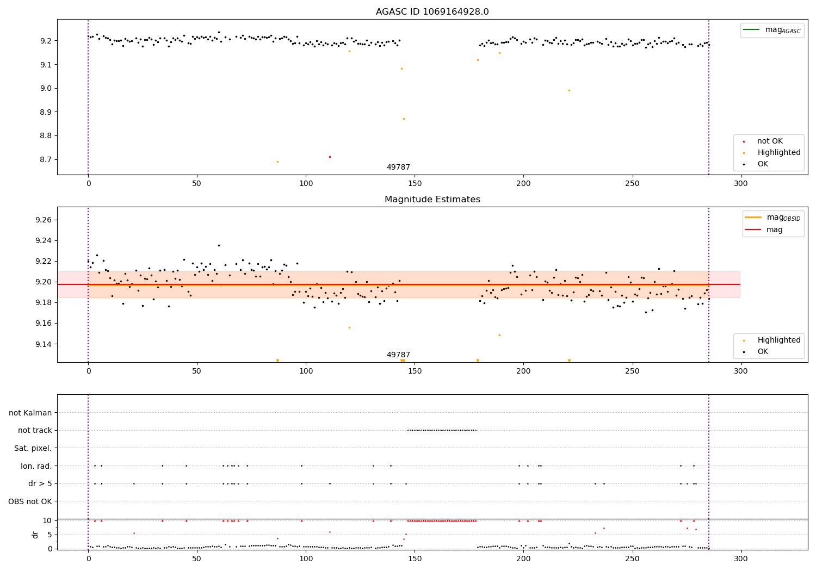Click the 'not Kalman' axis label

(30, 413)
